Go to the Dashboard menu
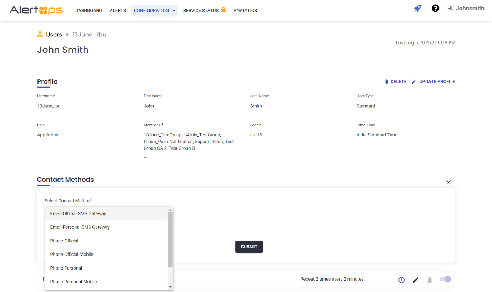492x292 pixels. (89, 11)
